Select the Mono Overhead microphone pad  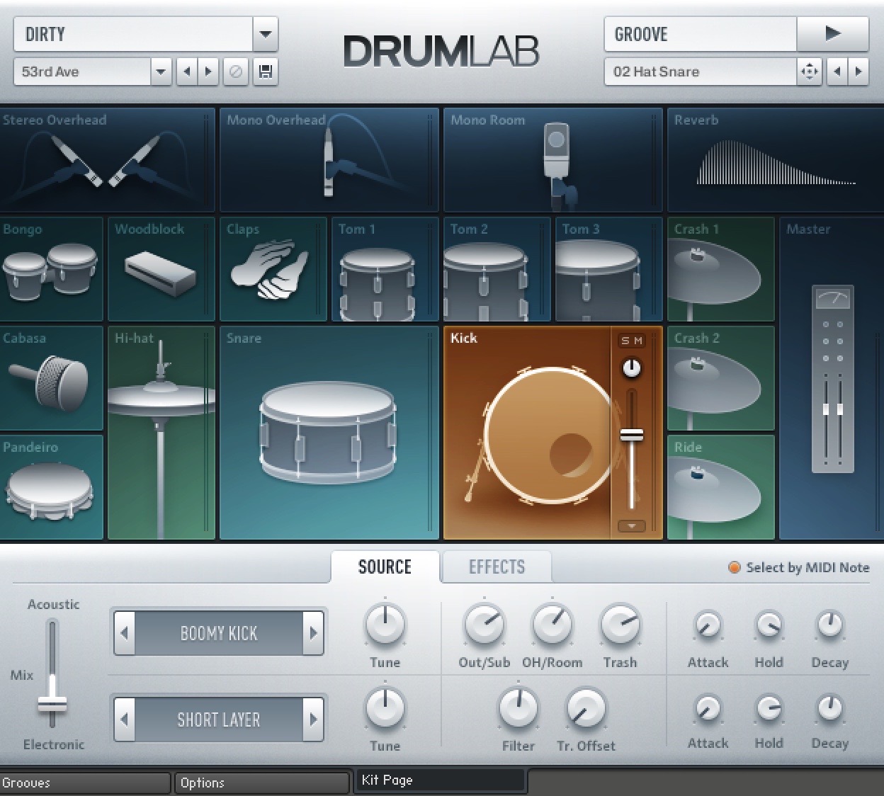[329, 159]
